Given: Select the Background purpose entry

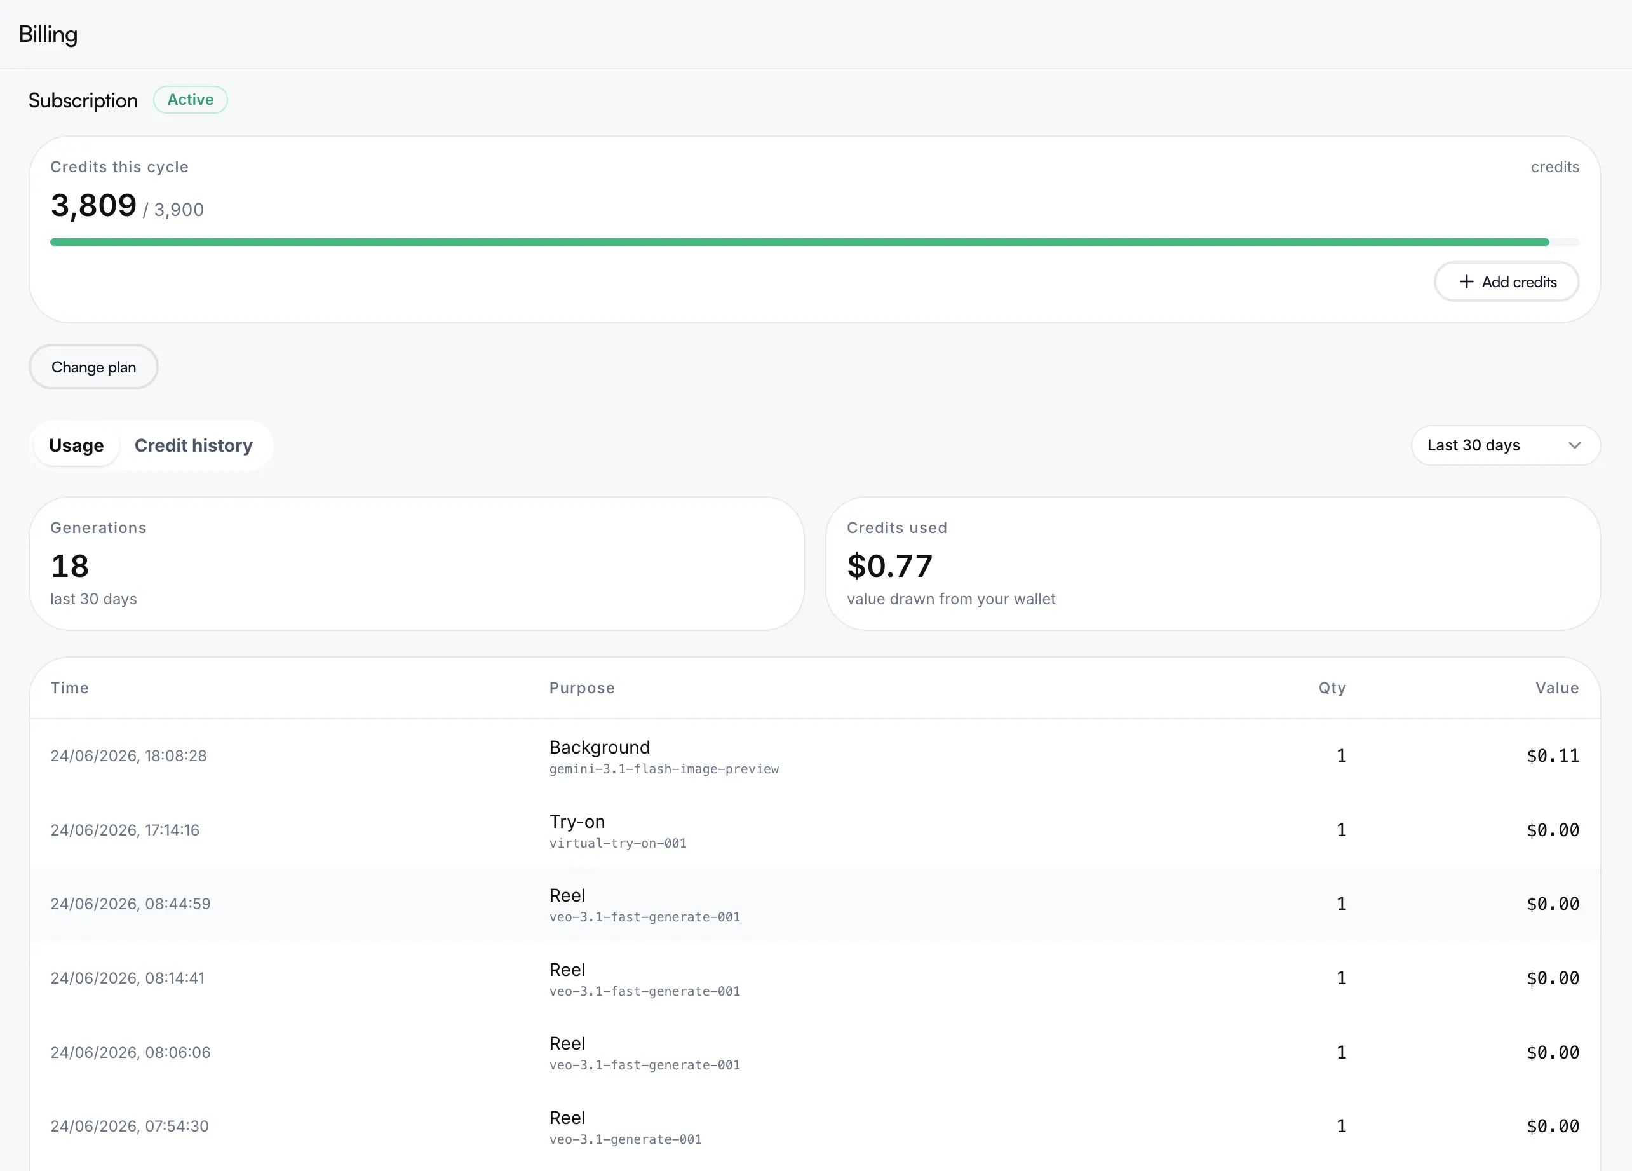Looking at the screenshot, I should pyautogui.click(x=600, y=747).
